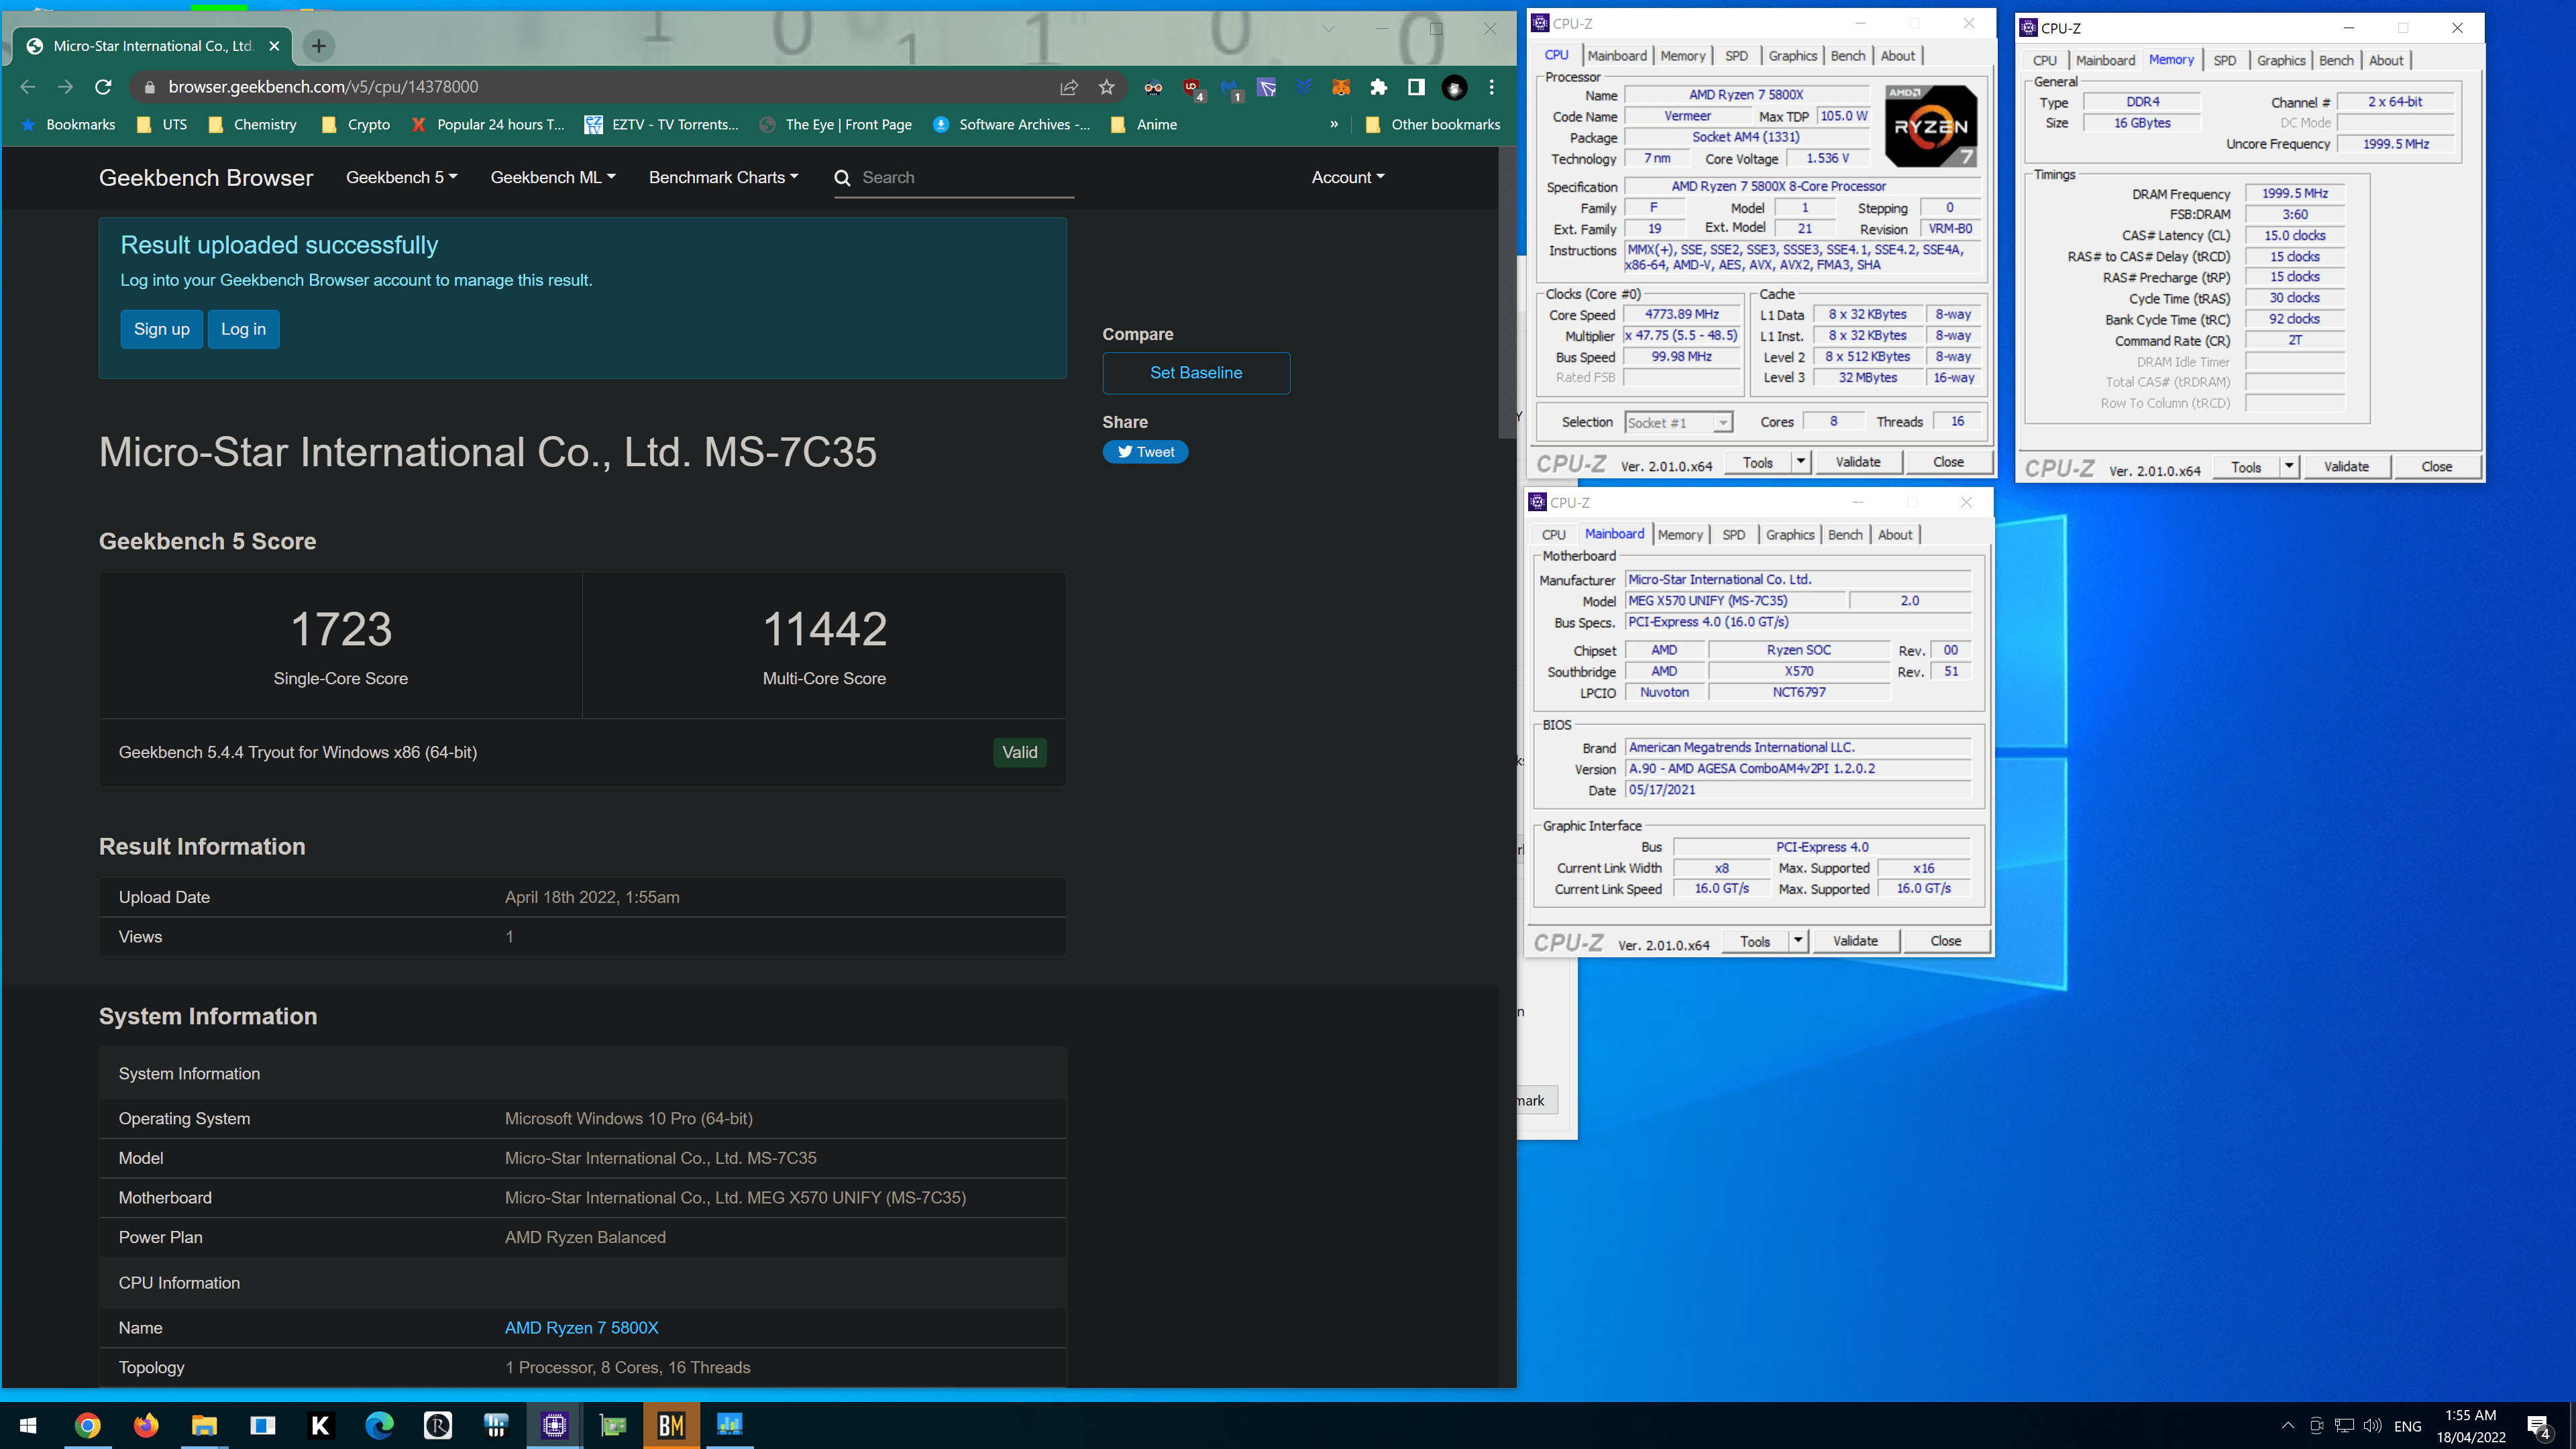The image size is (2576, 1449).
Task: Click the Geekbench page vertical scrollbar
Action: [x=1507, y=293]
